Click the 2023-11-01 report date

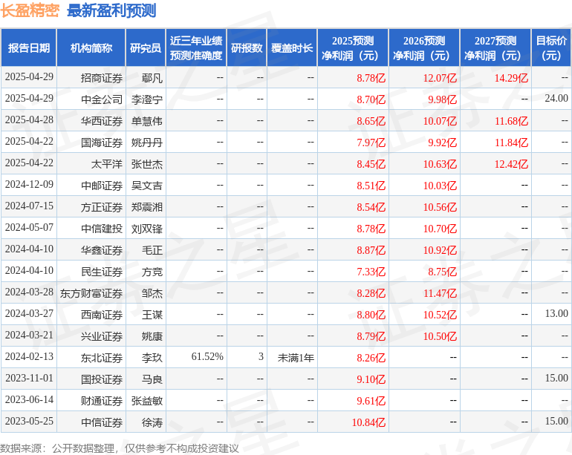point(29,378)
